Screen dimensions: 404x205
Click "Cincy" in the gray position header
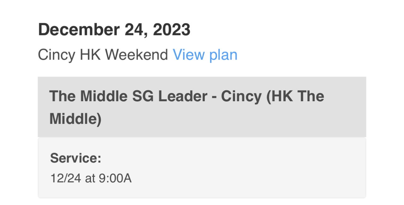tap(241, 96)
